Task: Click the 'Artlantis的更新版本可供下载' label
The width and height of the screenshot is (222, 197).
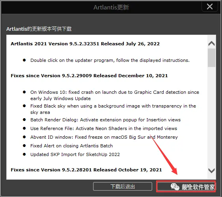Action: click(x=39, y=29)
